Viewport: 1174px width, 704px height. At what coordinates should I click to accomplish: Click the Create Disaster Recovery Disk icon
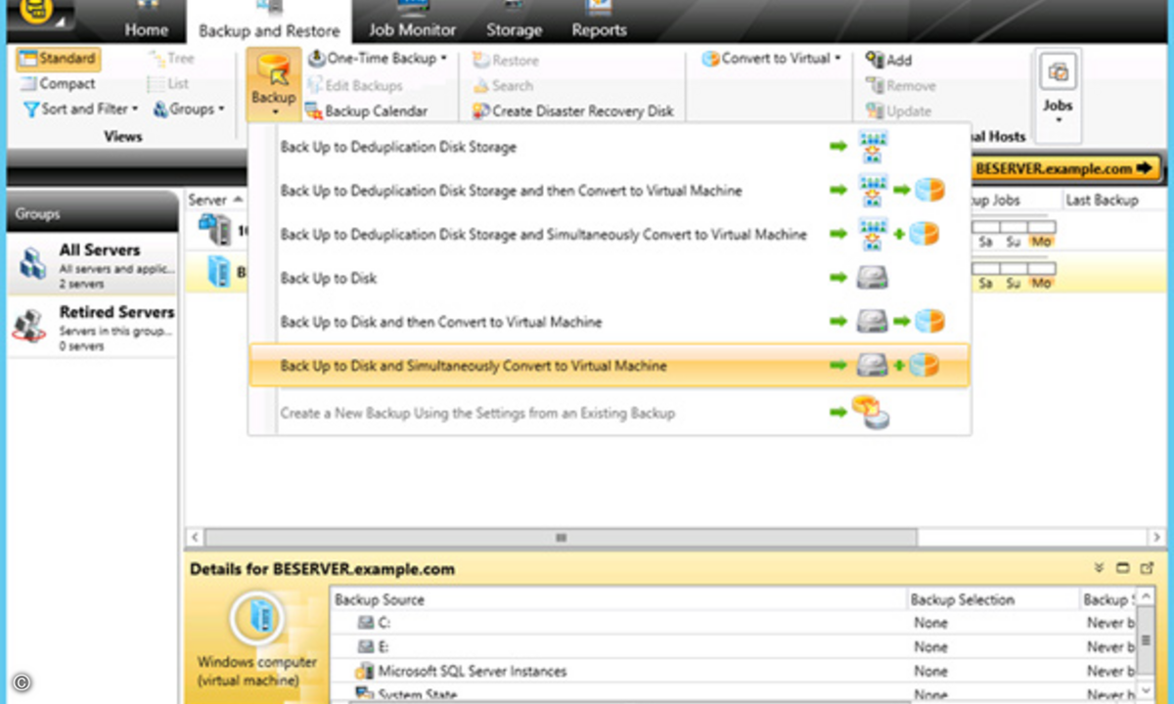pyautogui.click(x=480, y=111)
